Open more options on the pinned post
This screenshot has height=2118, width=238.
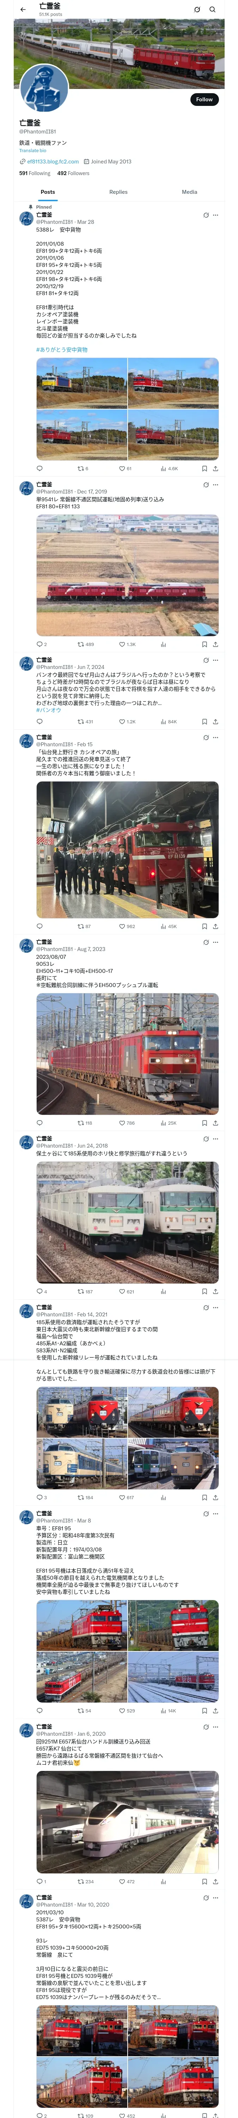tap(216, 215)
